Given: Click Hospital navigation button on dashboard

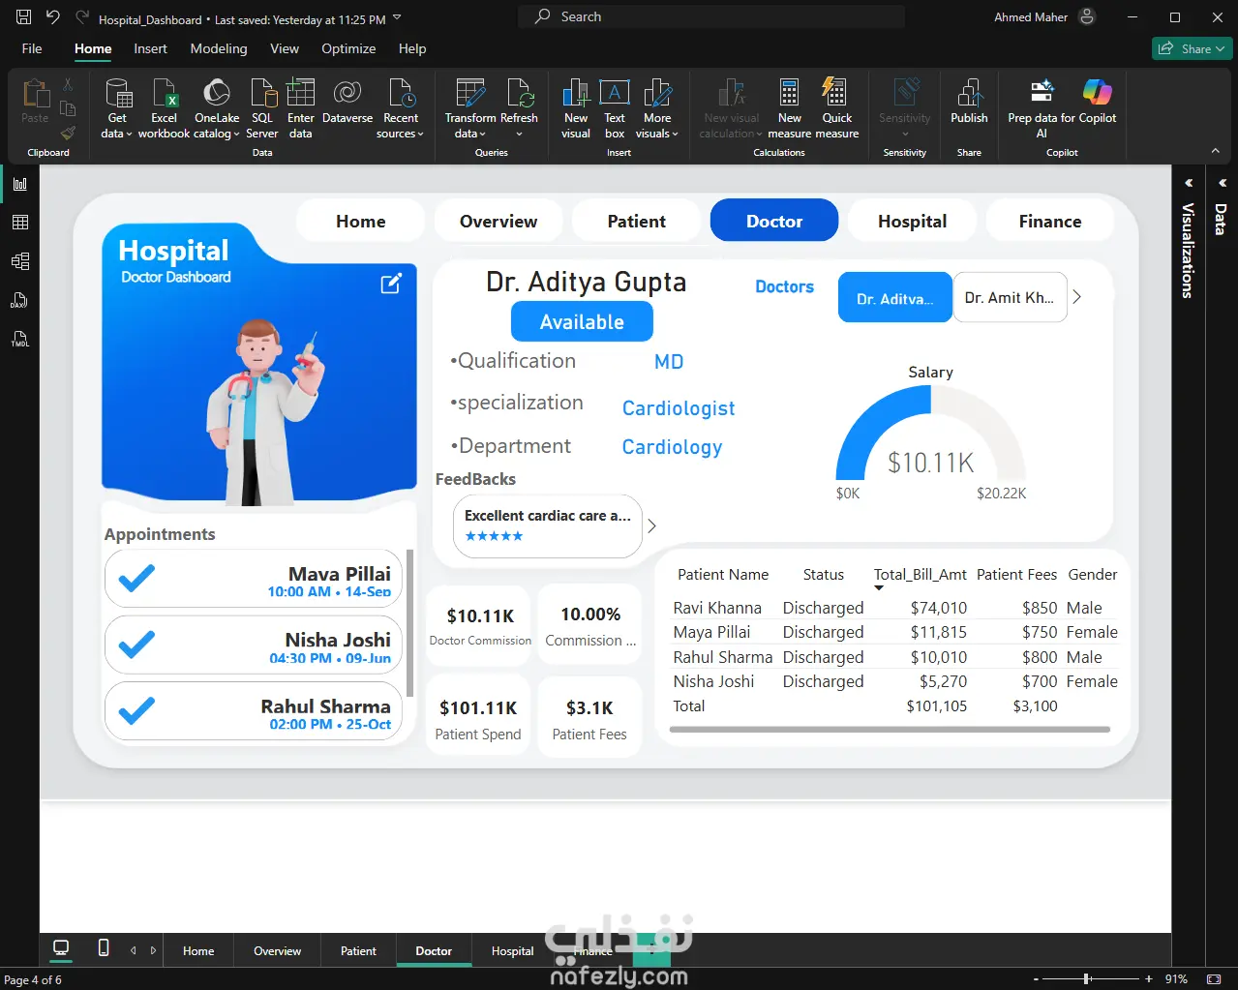Looking at the screenshot, I should [913, 221].
